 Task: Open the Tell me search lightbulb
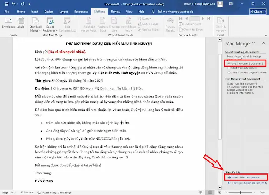pyautogui.click(x=154, y=12)
